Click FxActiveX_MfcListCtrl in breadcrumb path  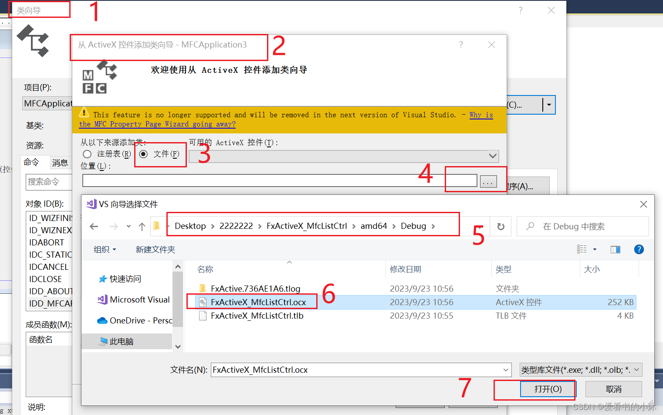307,226
